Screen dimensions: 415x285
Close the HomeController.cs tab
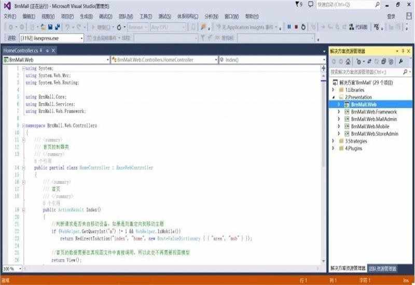(53, 50)
